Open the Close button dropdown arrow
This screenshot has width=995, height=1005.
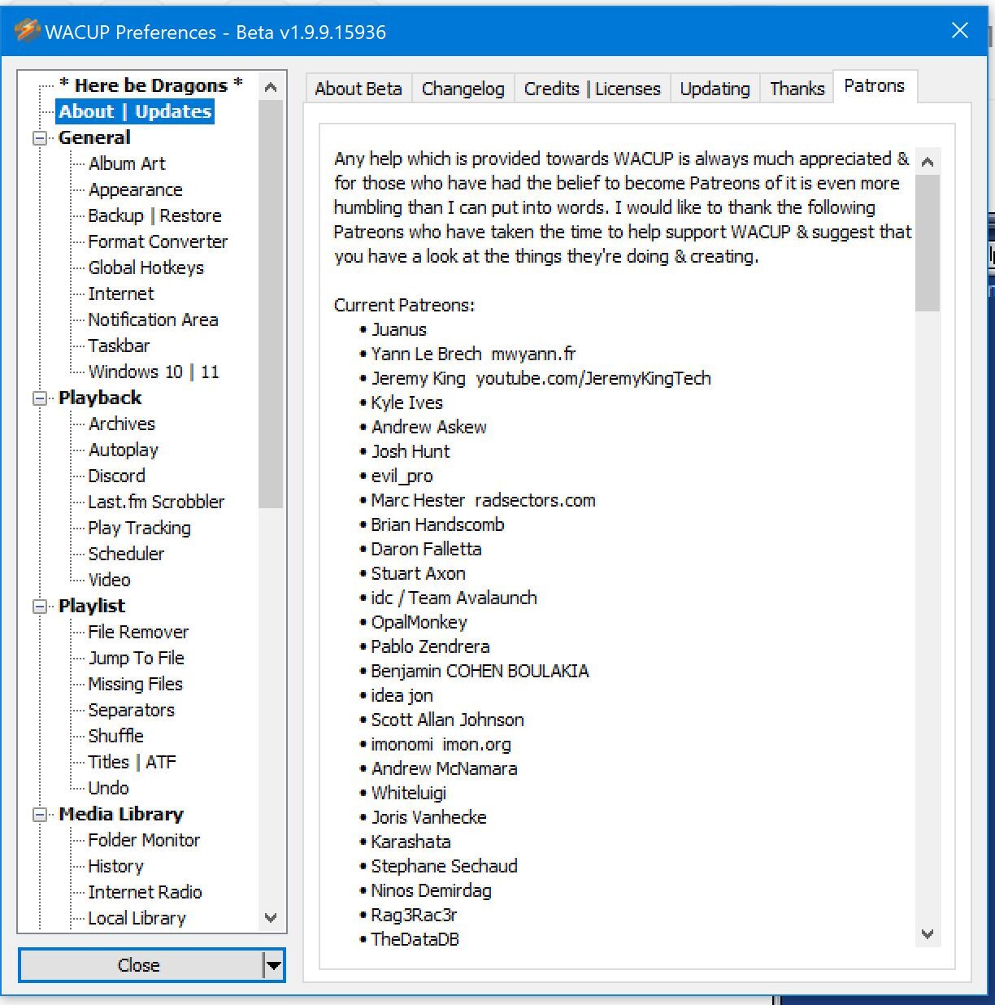(274, 965)
